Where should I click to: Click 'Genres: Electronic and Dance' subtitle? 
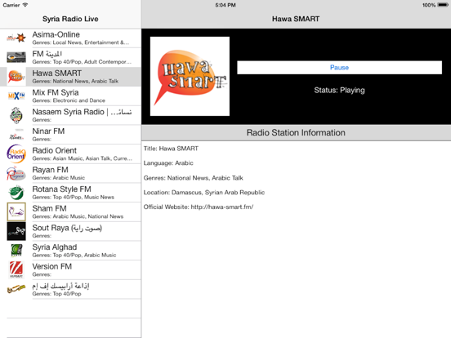pyautogui.click(x=69, y=100)
